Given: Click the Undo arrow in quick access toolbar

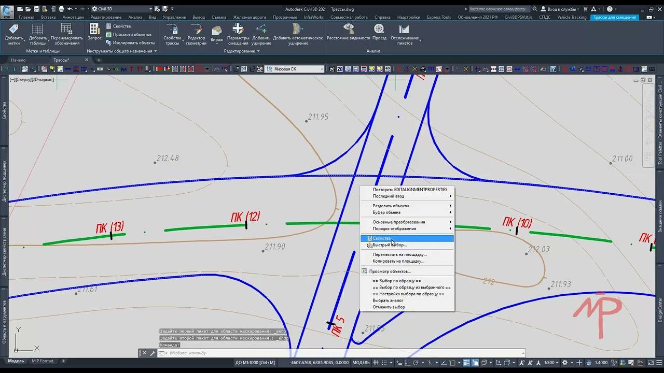Looking at the screenshot, I should [x=70, y=9].
